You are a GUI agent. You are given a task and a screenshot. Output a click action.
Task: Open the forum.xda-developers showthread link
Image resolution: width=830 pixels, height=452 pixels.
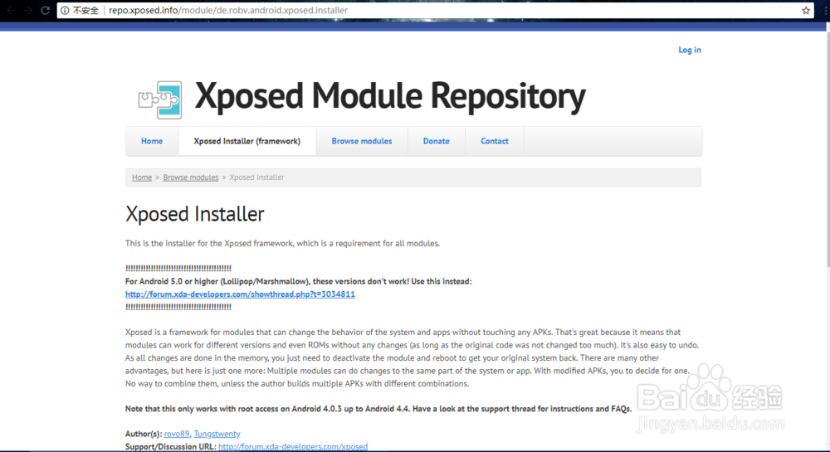(x=240, y=294)
